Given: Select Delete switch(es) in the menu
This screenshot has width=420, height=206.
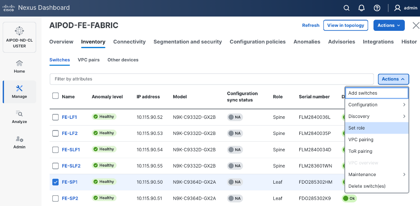Looking at the screenshot, I should click(x=367, y=186).
